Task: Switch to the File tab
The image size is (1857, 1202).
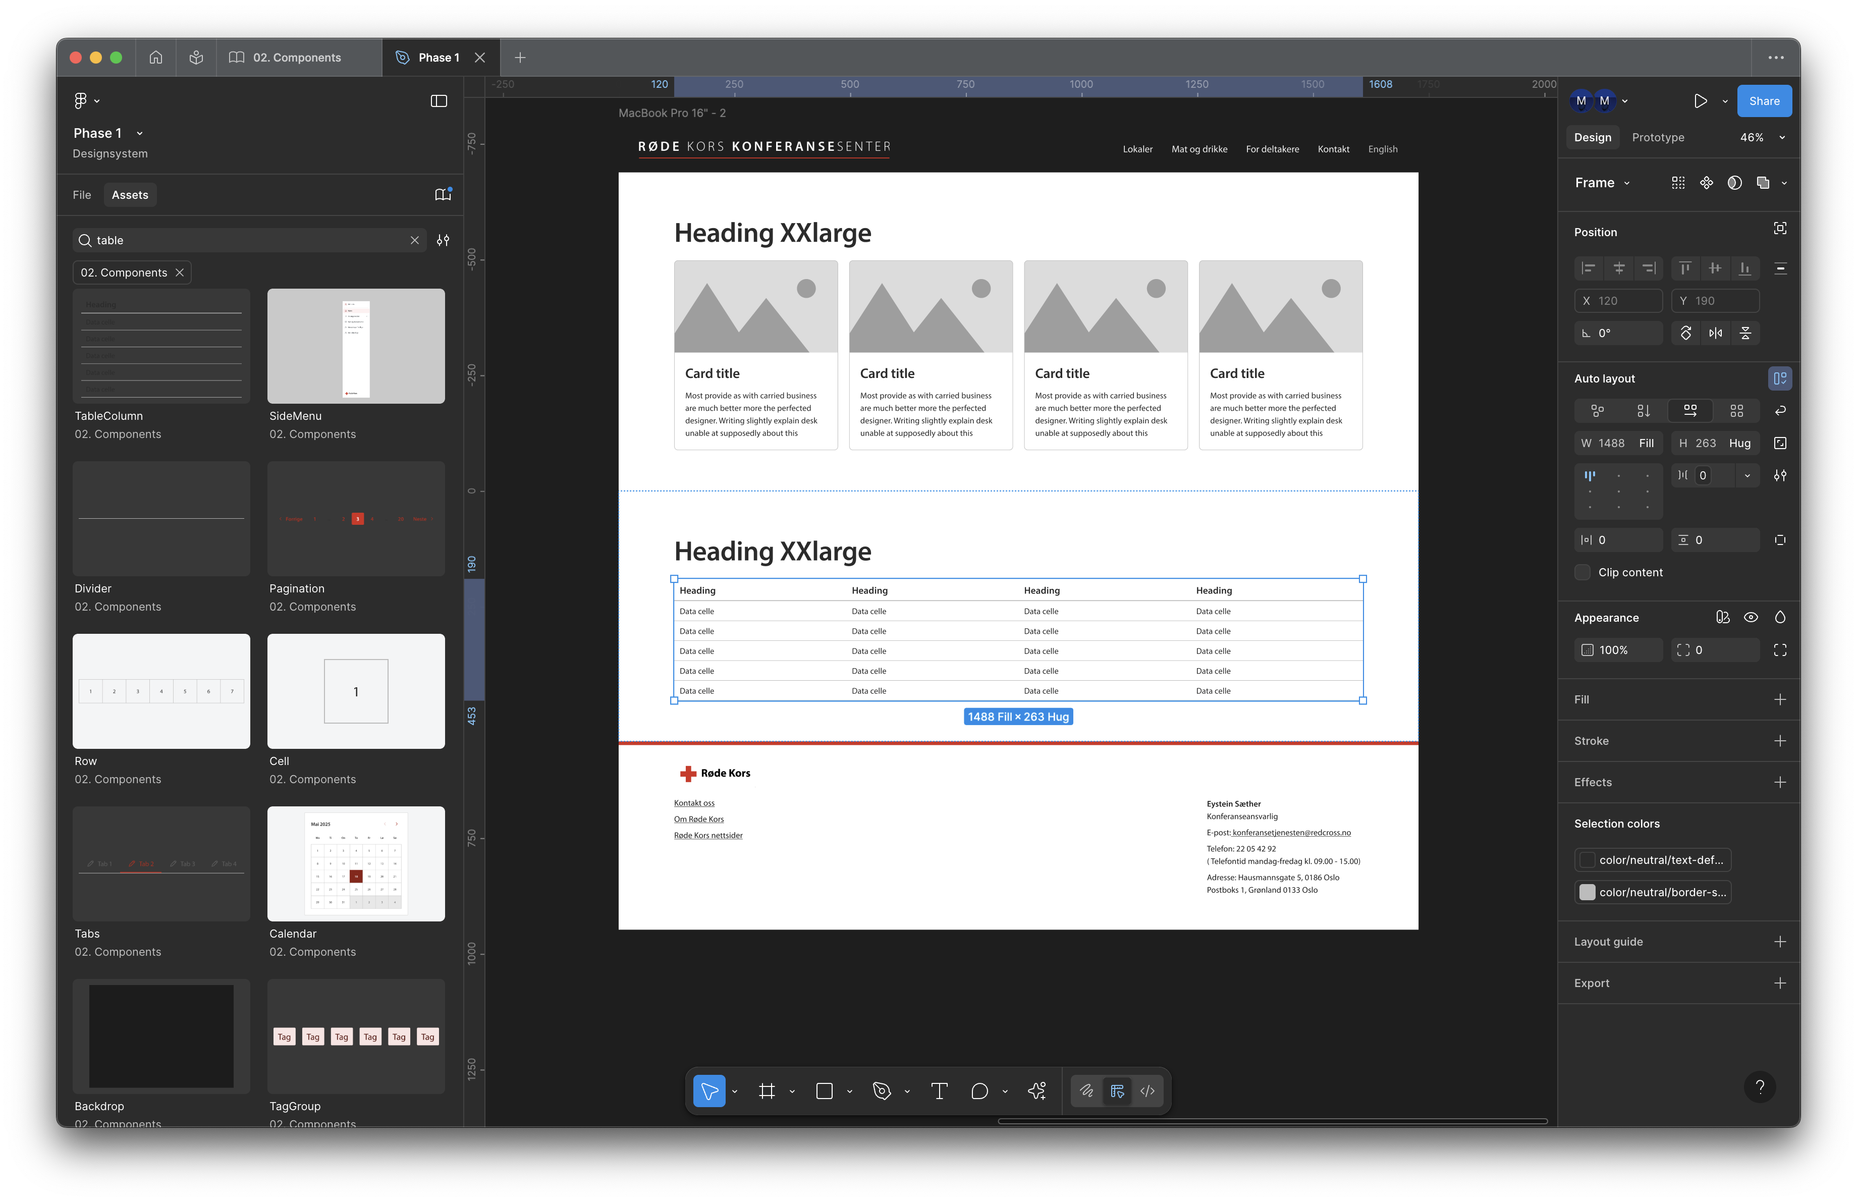Action: (x=82, y=195)
